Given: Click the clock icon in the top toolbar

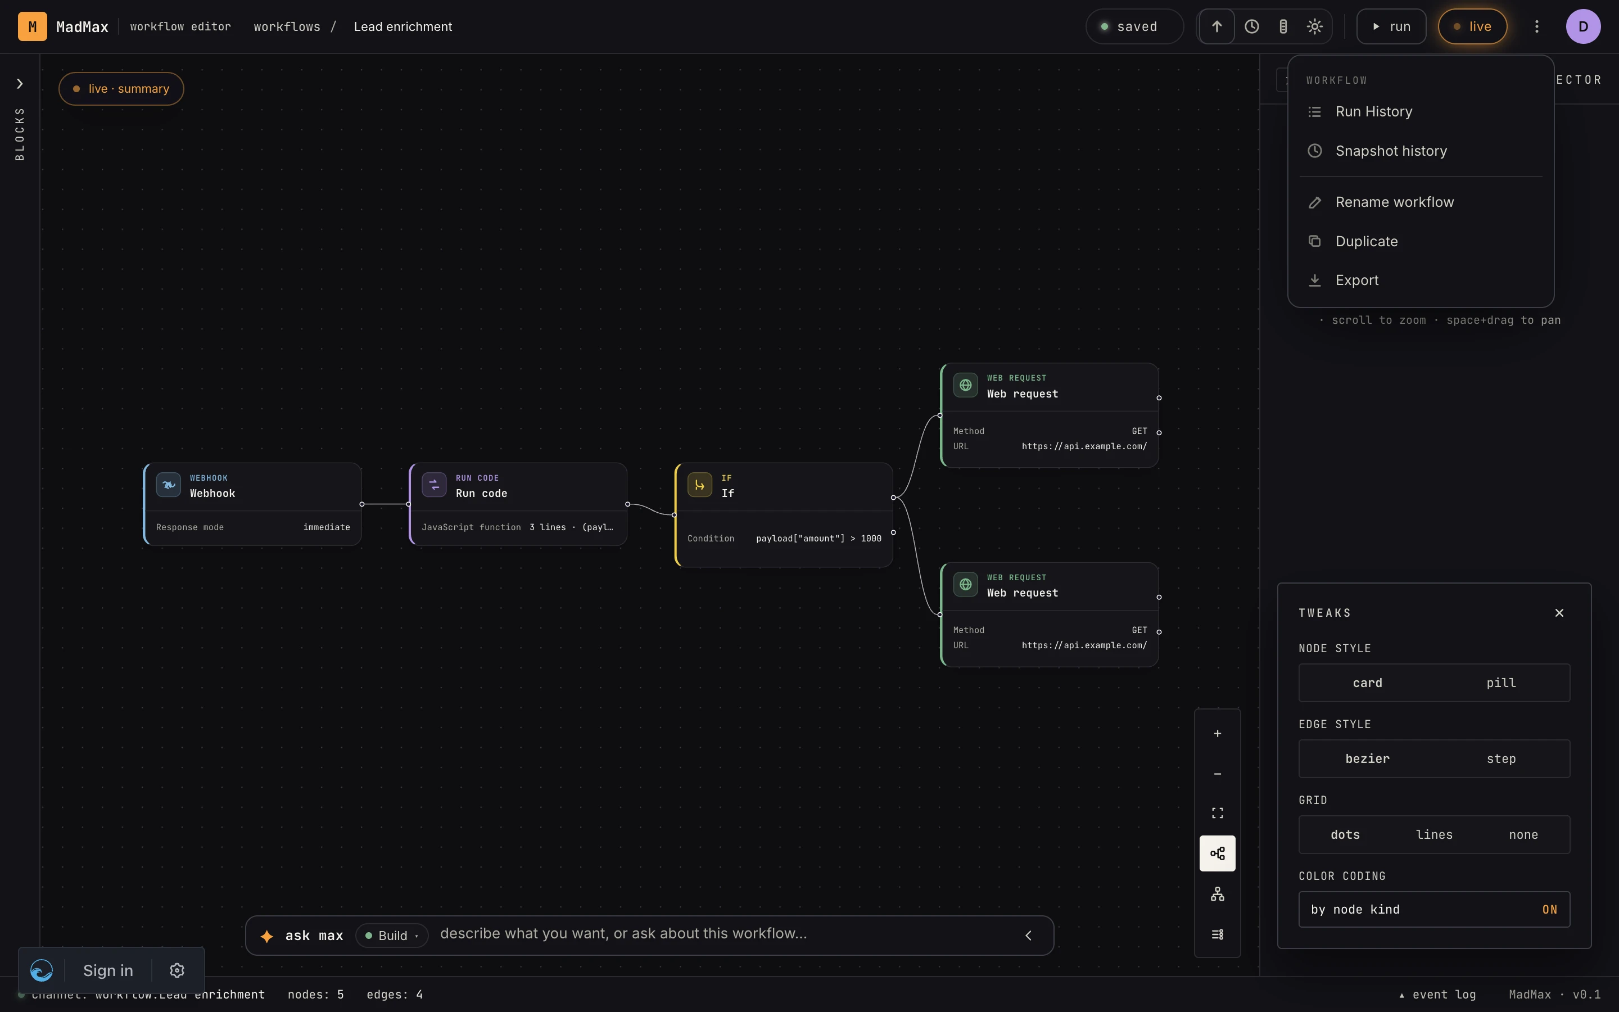Looking at the screenshot, I should [1252, 27].
